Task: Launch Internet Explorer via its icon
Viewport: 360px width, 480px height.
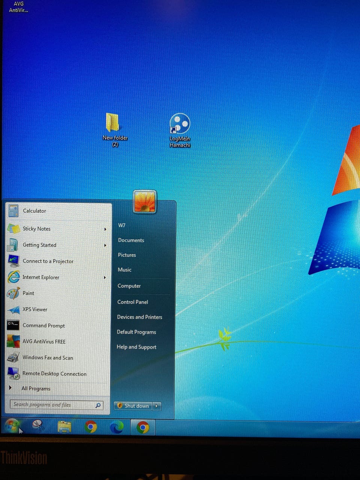Action: 13,277
